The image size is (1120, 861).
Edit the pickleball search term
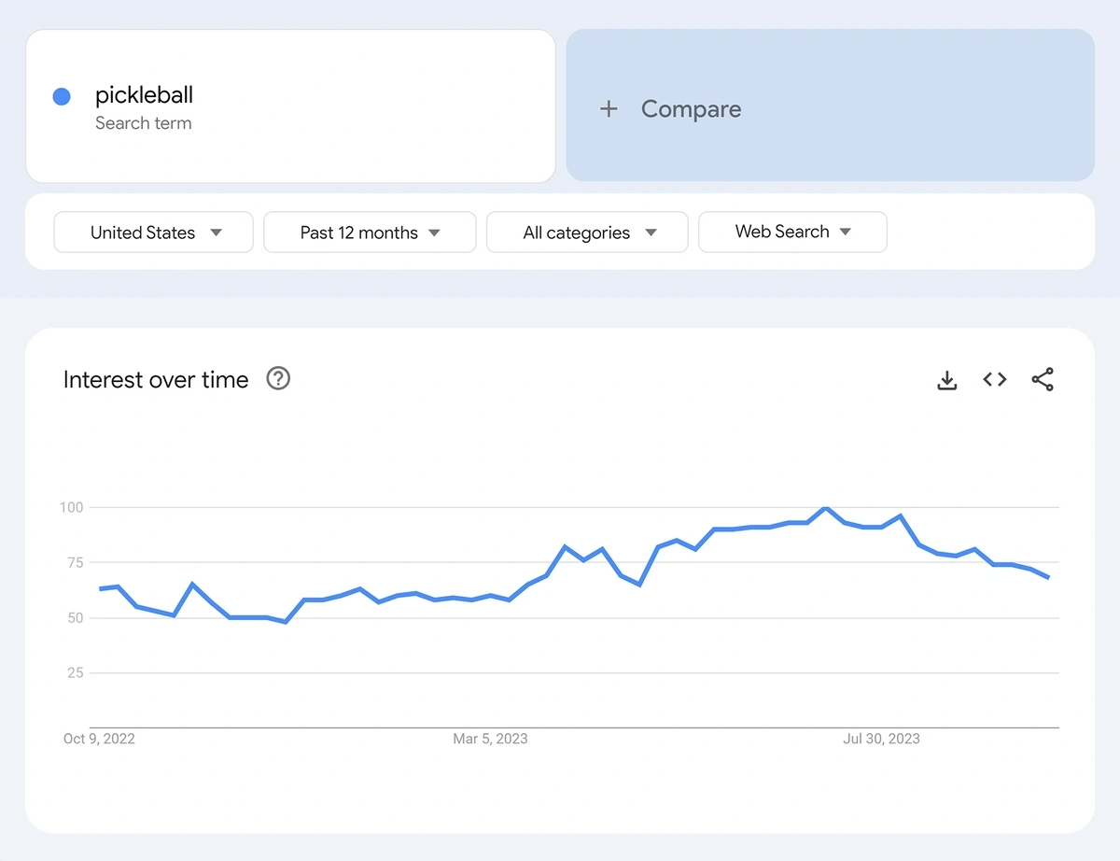[145, 95]
